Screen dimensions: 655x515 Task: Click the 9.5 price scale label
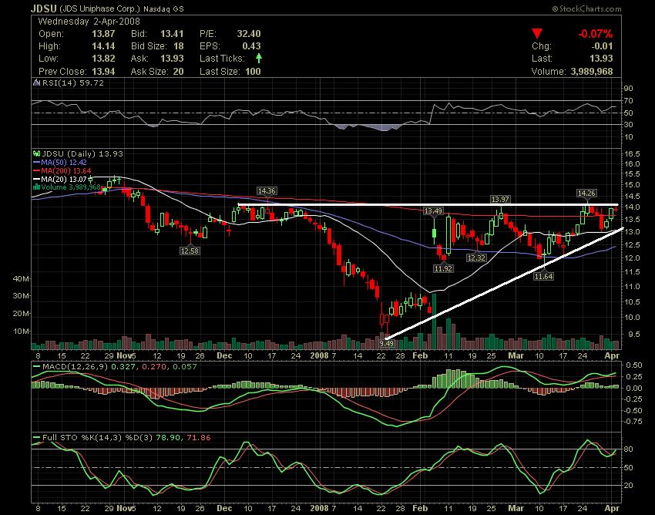(x=633, y=334)
